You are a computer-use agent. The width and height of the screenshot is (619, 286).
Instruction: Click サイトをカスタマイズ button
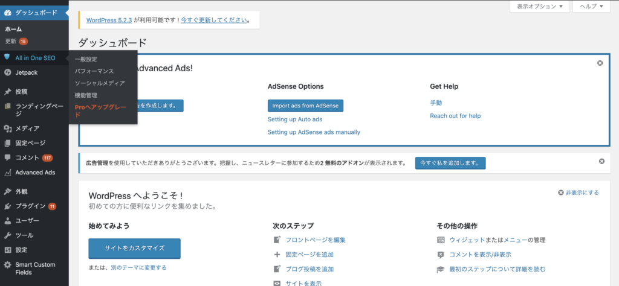(135, 248)
